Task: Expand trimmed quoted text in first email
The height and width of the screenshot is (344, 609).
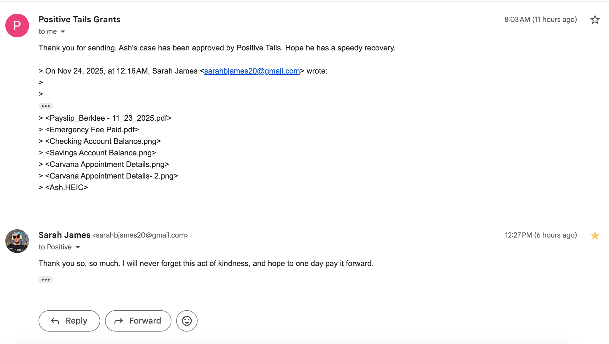Action: (46, 106)
